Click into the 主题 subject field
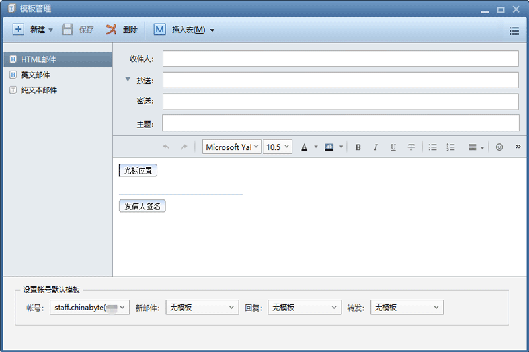Screen dimensions: 529x352 341,123
